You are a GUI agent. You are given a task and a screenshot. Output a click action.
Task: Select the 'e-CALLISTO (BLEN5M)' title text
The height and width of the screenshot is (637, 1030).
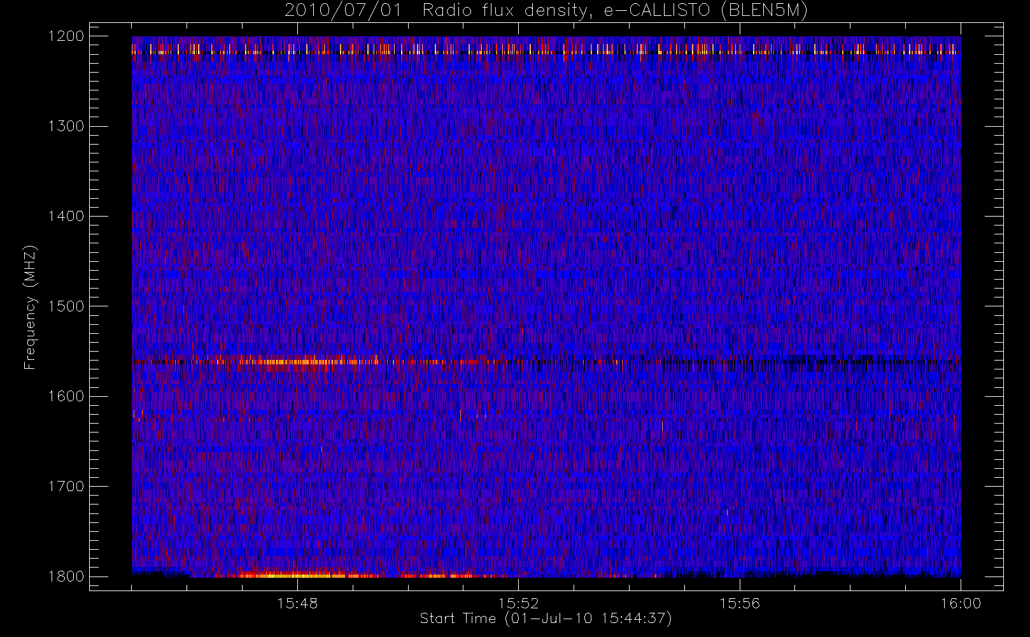pos(706,11)
